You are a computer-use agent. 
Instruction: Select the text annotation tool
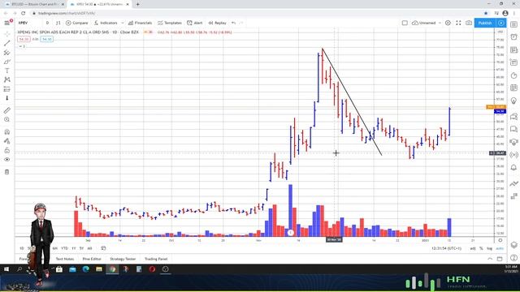tap(7, 71)
